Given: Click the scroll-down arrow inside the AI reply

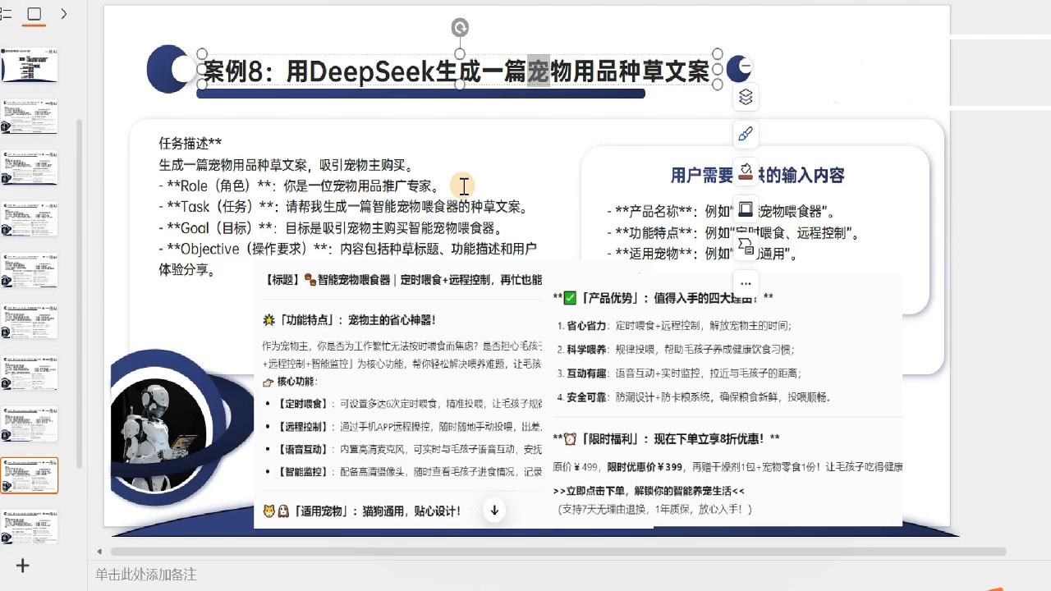Looking at the screenshot, I should click(x=493, y=510).
